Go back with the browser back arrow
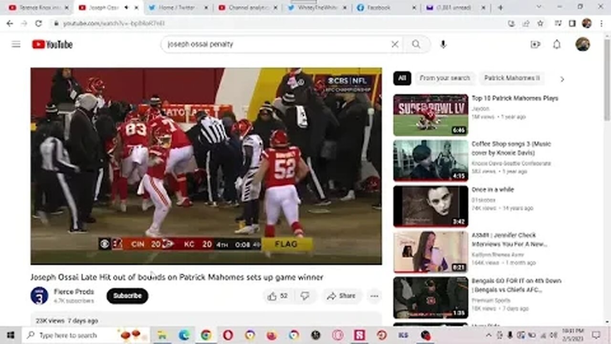Screen dimensions: 611x344 (x=10, y=23)
